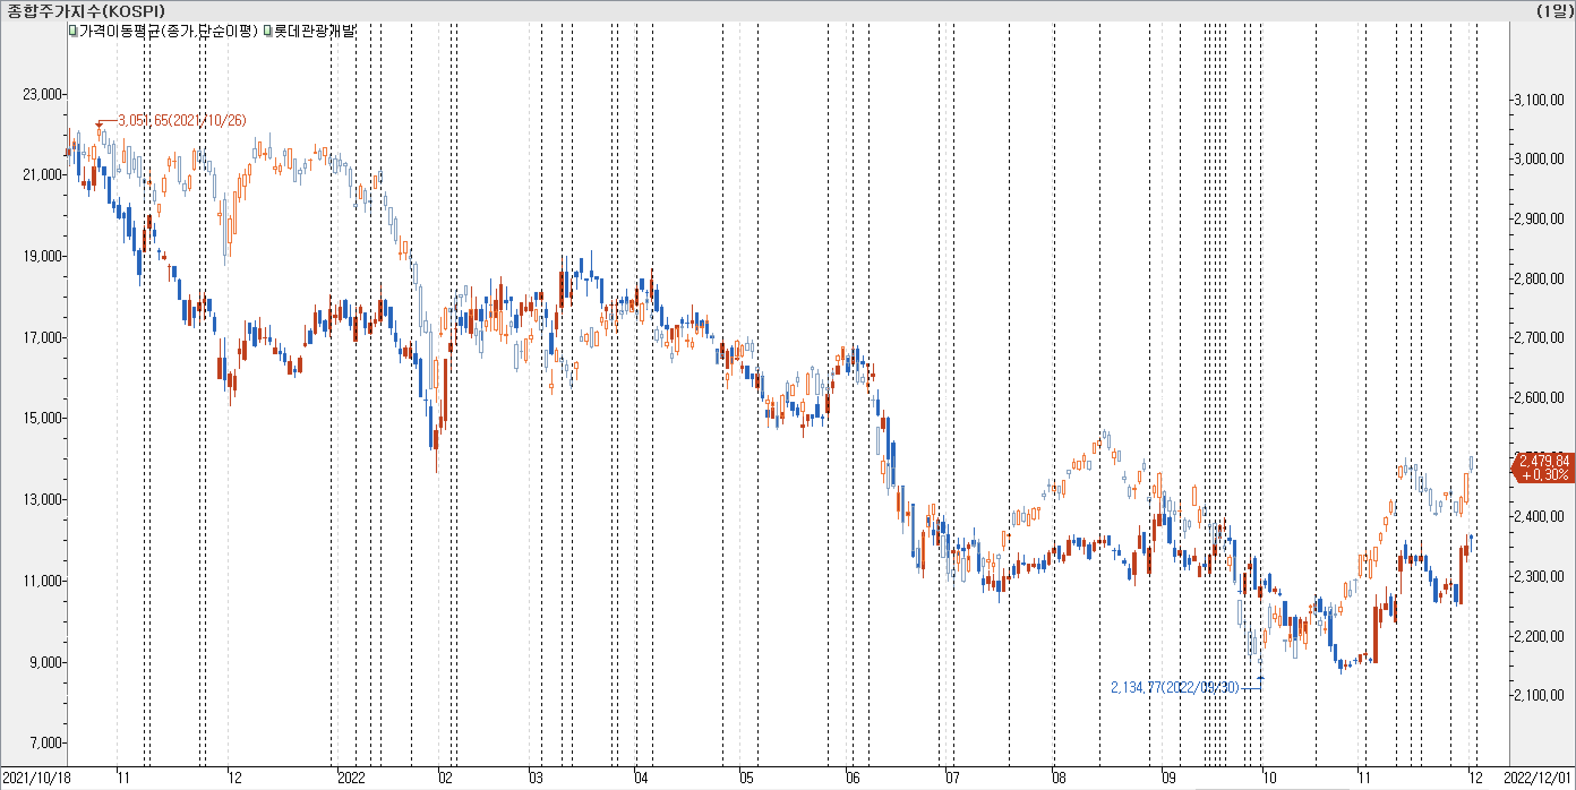Click the 23,000 label on left price axis

tap(42, 94)
